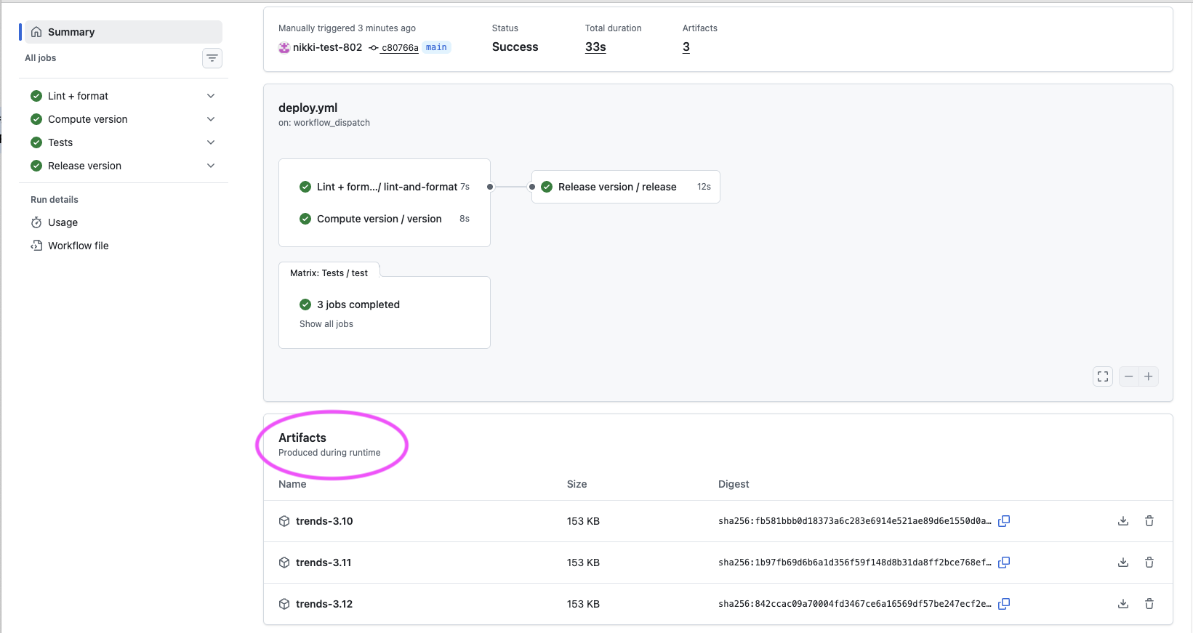Open nikki-test-802 user profile
The height and width of the screenshot is (633, 1193).
[x=327, y=47]
